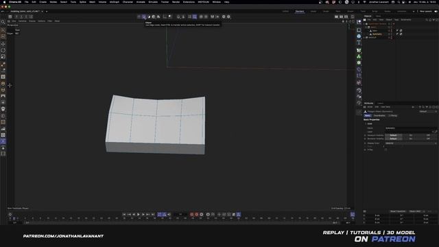
Task: Go to end of animation
Action: 153,215
